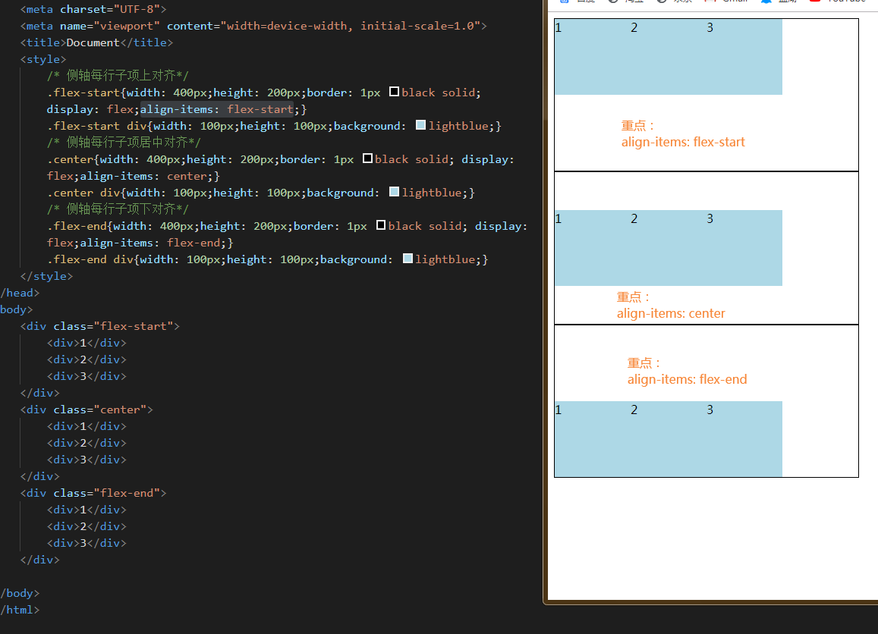The height and width of the screenshot is (634, 878).
Task: Click the <div class="flex-end"> line
Action: coord(93,493)
